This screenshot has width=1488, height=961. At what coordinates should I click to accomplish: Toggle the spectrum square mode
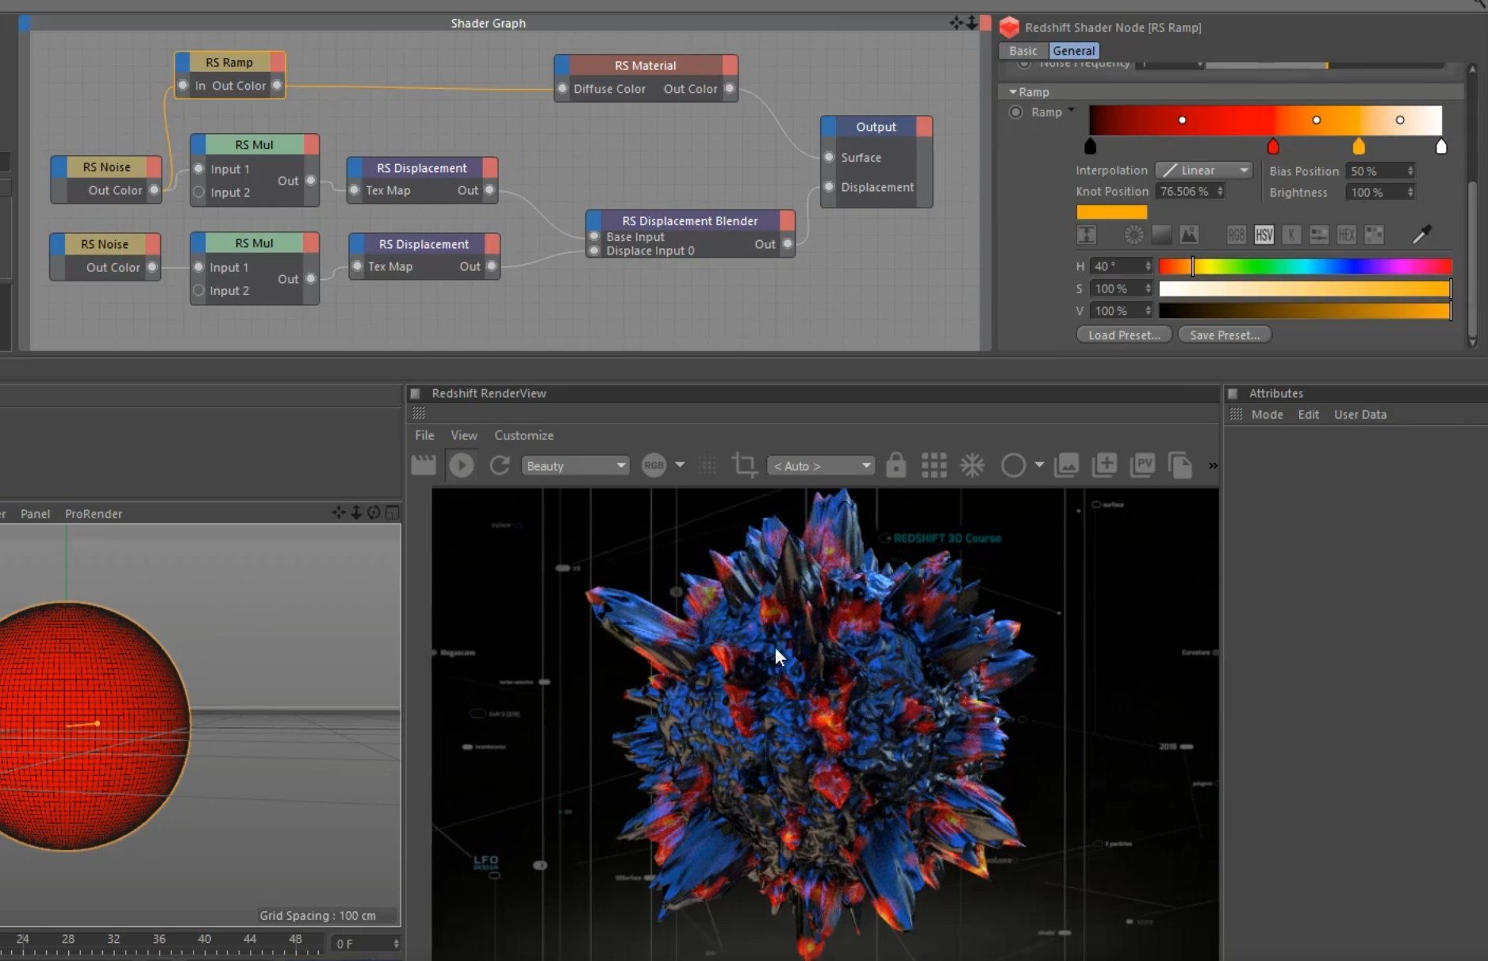click(1161, 235)
